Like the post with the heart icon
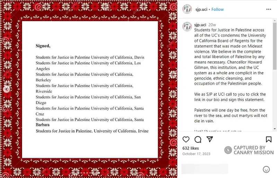This screenshot has height=178, width=277. coord(186,139)
